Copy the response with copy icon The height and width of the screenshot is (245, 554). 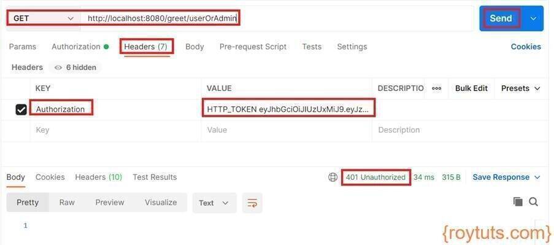518,202
